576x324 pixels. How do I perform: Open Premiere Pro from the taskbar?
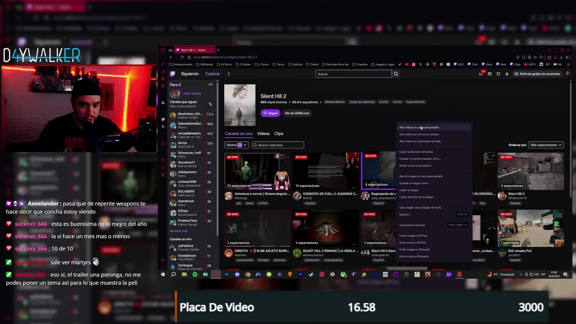pyautogui.click(x=301, y=274)
